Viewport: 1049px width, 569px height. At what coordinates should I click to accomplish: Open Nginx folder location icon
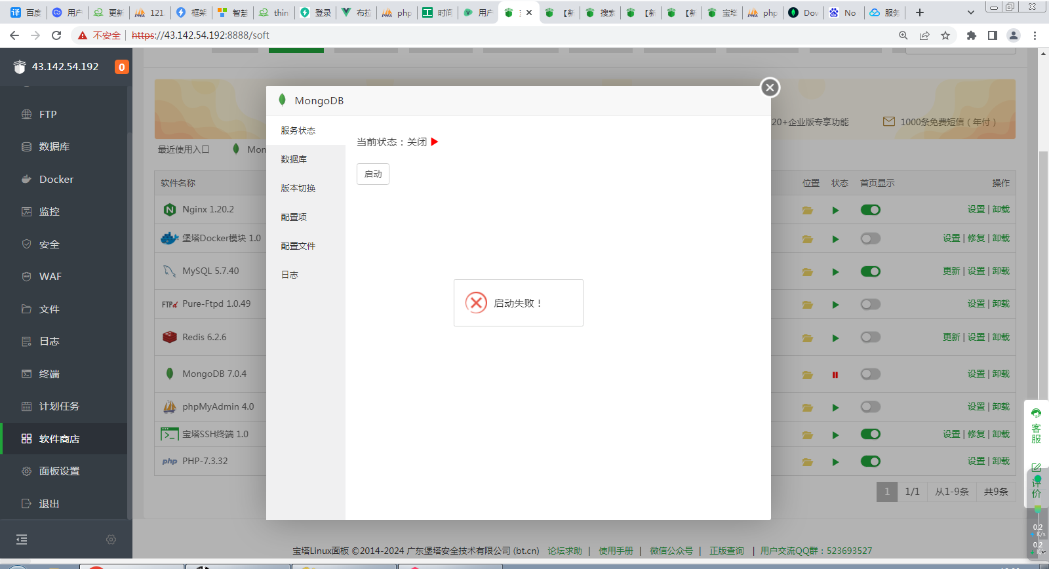click(808, 210)
